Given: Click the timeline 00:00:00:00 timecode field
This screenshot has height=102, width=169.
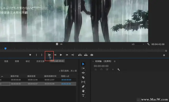Looking at the screenshot, I should 101,66.
